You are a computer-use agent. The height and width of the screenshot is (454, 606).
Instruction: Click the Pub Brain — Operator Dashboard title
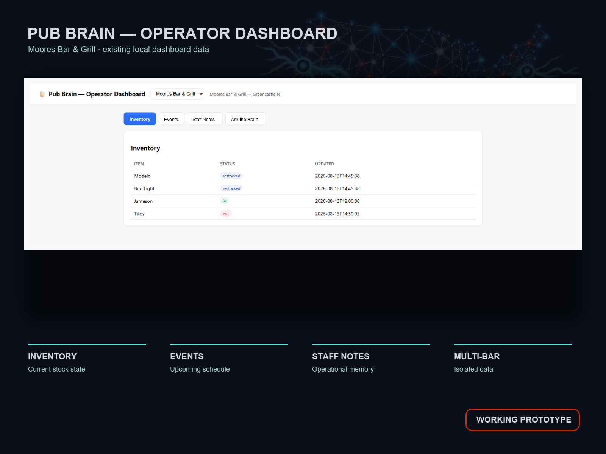(97, 94)
